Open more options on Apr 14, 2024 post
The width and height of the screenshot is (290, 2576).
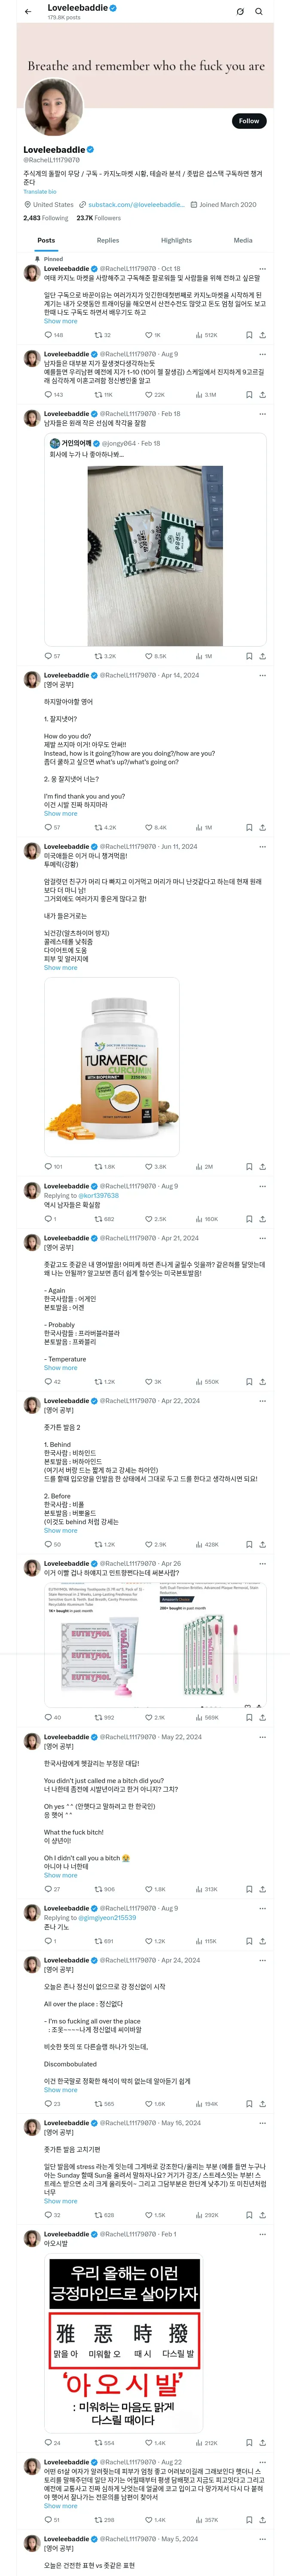pos(263,675)
